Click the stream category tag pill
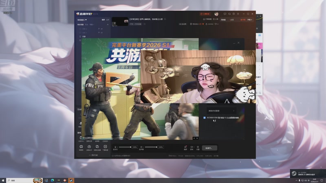The image size is (326, 183). (x=136, y=24)
